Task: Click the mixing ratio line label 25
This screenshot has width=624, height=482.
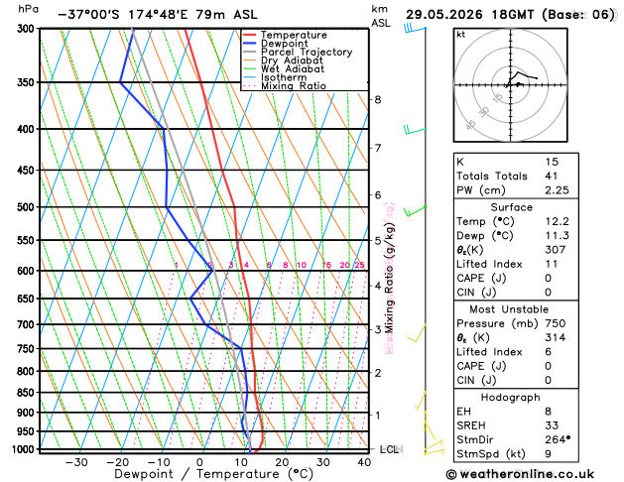Action: pos(359,265)
